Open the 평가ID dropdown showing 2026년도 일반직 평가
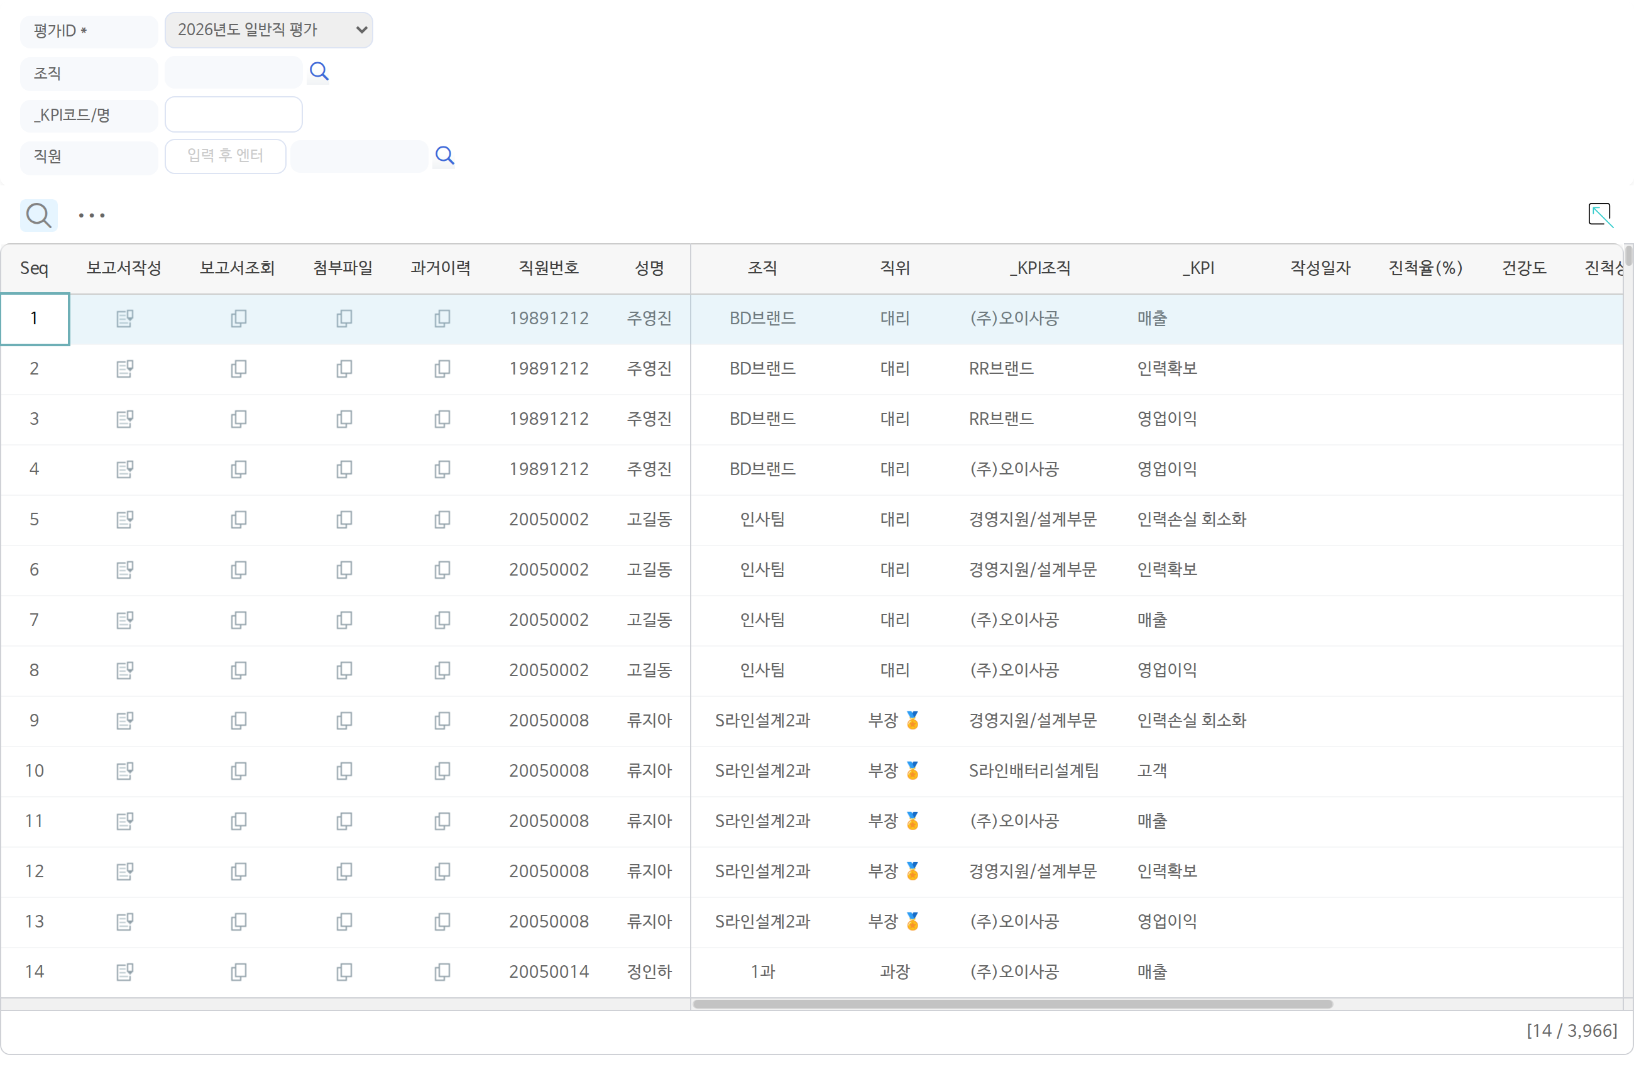This screenshot has height=1067, width=1634. coord(268,30)
